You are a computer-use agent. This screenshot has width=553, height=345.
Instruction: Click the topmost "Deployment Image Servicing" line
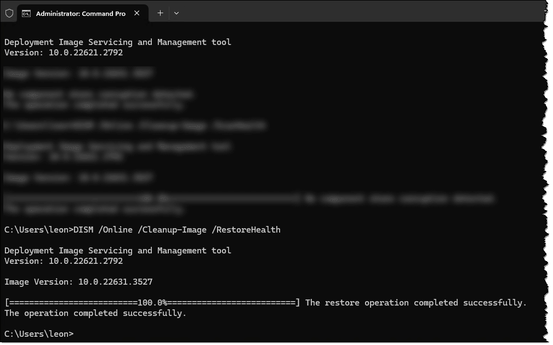click(x=117, y=42)
